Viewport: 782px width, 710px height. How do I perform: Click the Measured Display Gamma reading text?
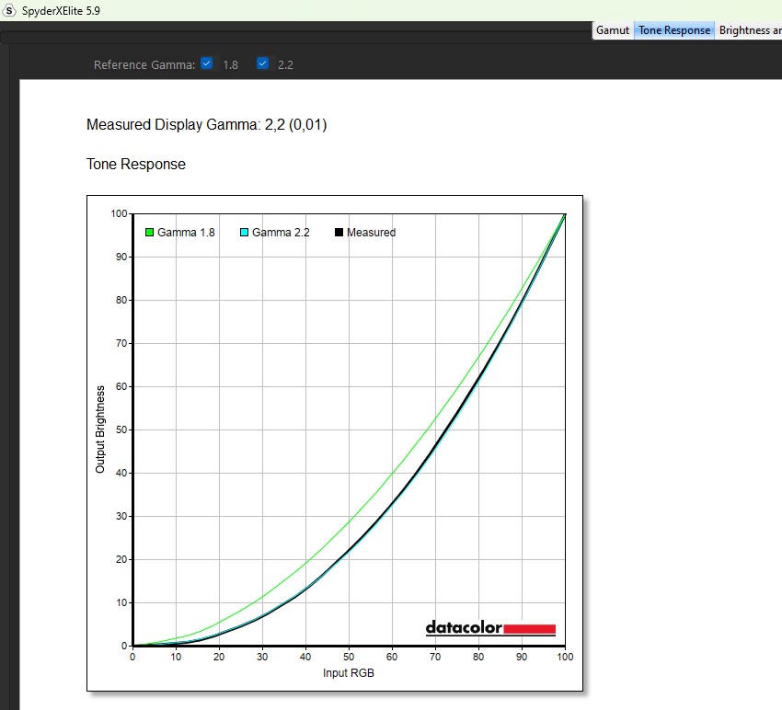pyautogui.click(x=206, y=125)
